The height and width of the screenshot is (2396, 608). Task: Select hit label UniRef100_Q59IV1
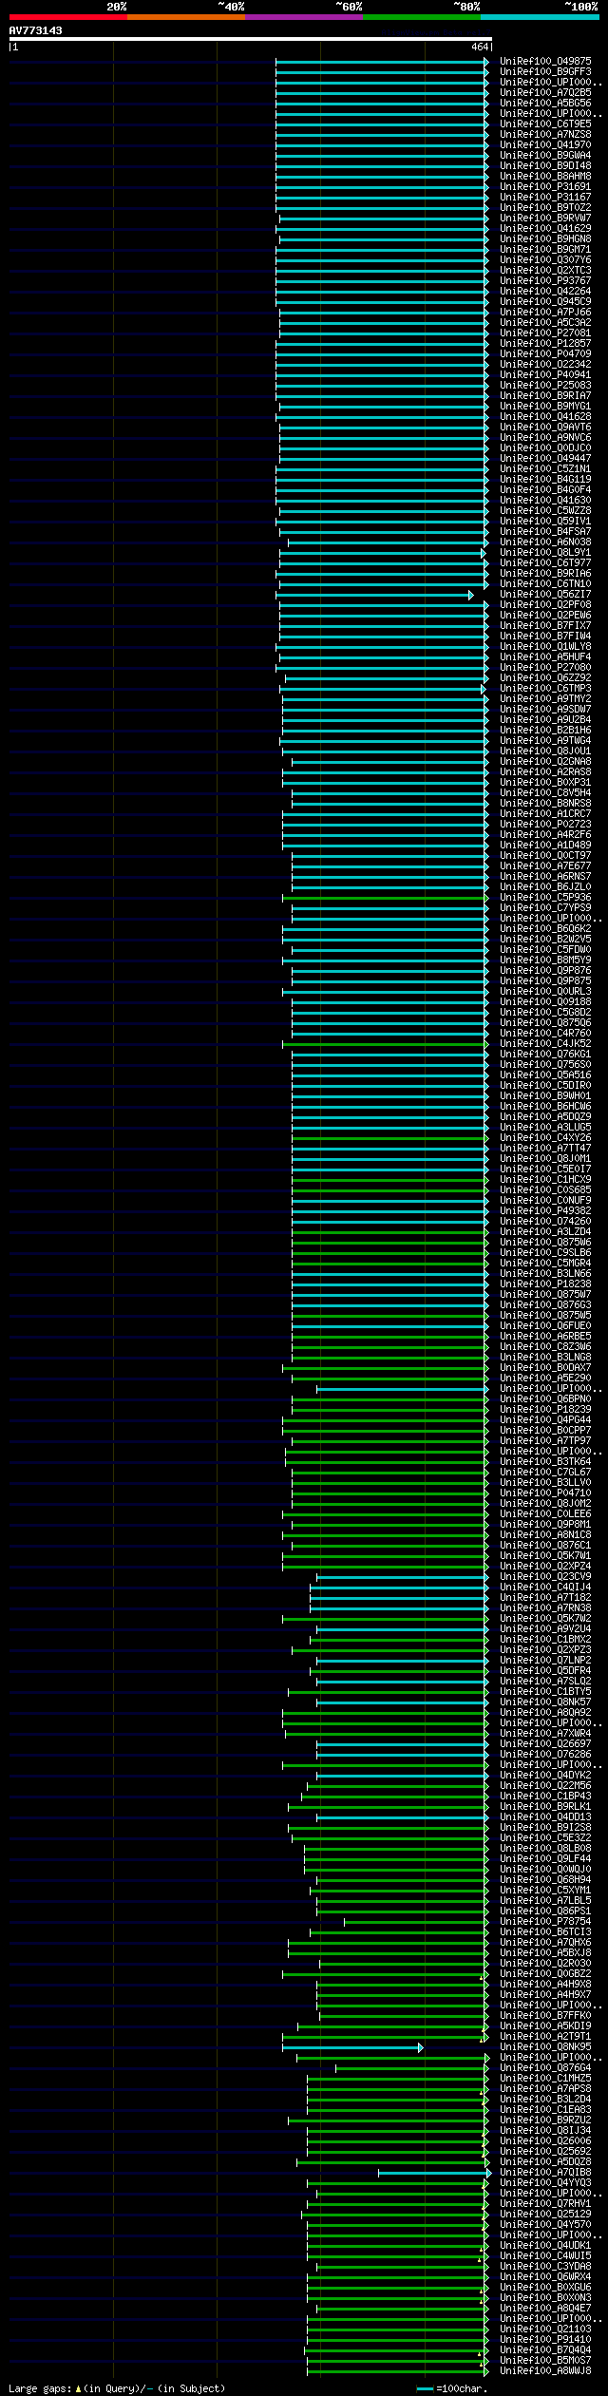tap(545, 521)
